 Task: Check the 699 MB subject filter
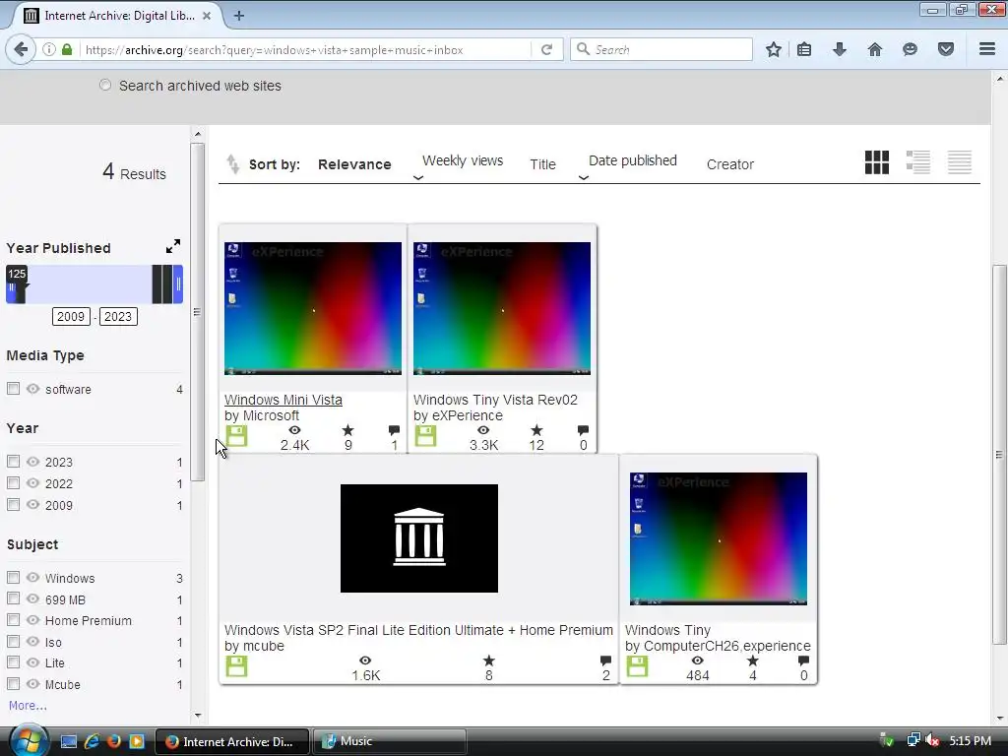[x=13, y=598]
